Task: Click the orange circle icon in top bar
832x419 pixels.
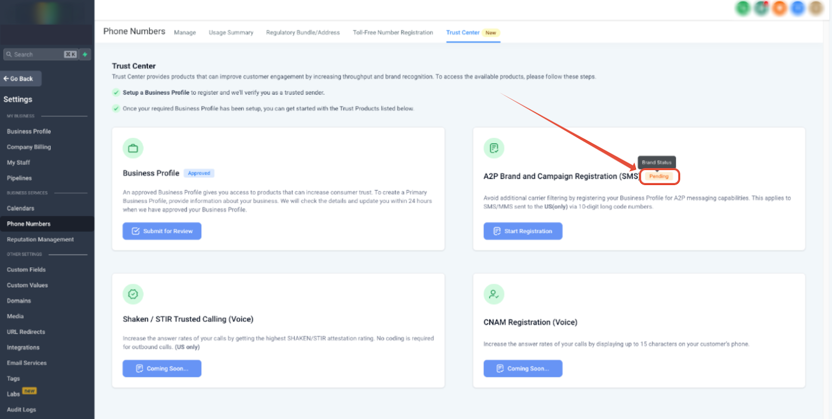Action: (x=779, y=8)
